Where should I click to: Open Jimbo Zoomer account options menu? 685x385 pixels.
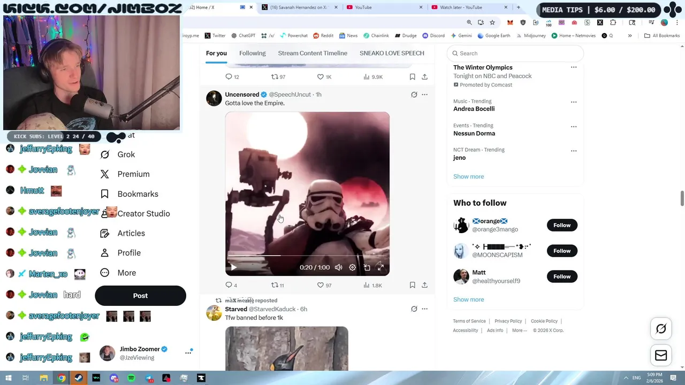click(188, 352)
